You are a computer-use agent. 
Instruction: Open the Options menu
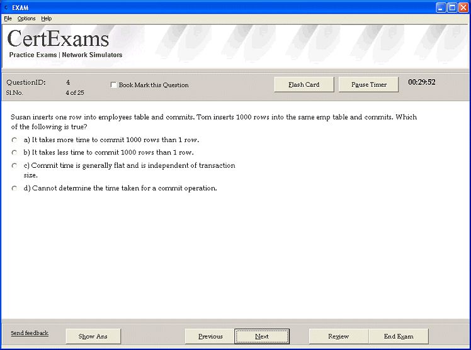click(26, 18)
